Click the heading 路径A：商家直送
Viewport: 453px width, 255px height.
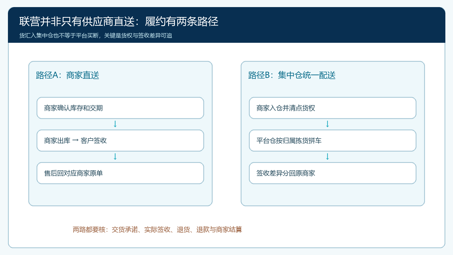tap(68, 75)
